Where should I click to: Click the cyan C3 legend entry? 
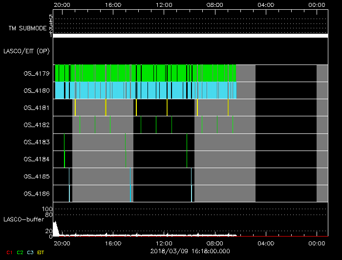click(30, 253)
